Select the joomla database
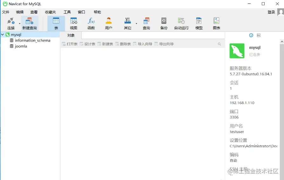 [x=21, y=46]
